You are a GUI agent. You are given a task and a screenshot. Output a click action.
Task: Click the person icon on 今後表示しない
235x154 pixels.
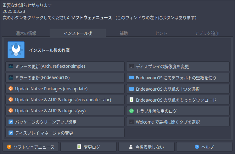point(131,147)
